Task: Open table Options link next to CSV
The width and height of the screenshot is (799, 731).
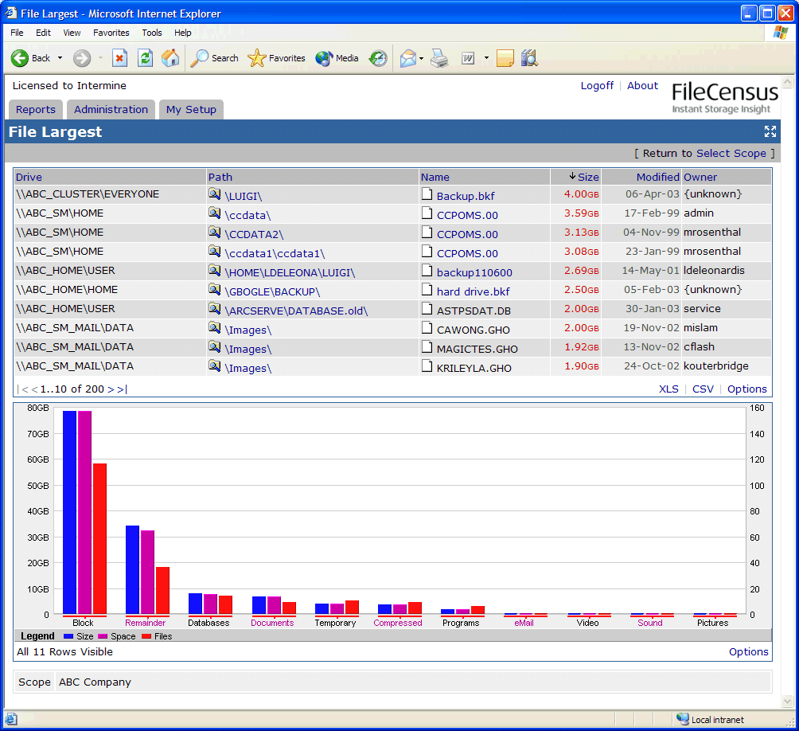Action: pos(746,389)
